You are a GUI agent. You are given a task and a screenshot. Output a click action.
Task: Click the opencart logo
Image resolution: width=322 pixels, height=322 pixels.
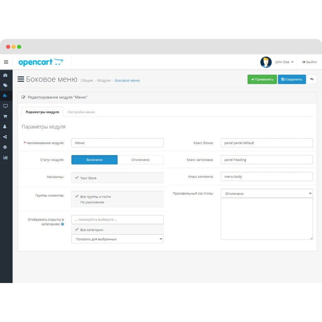[x=41, y=62]
